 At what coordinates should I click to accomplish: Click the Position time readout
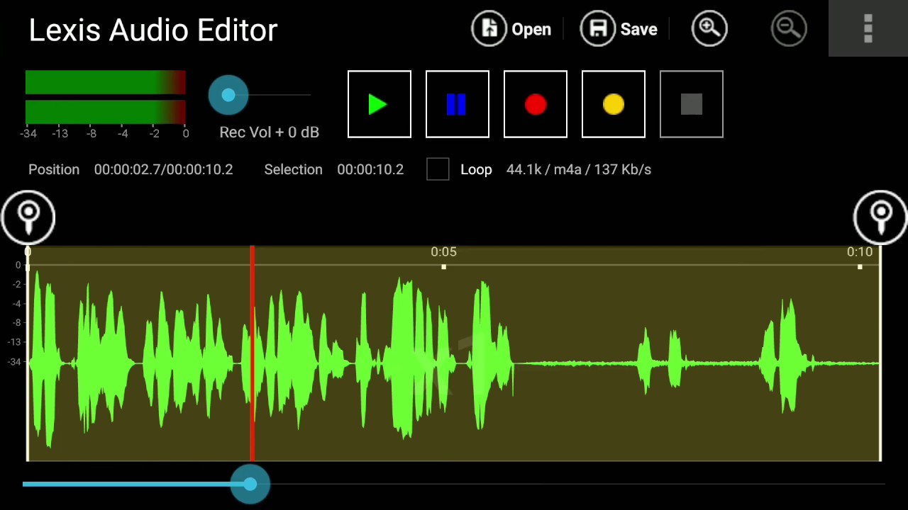pyautogui.click(x=163, y=169)
